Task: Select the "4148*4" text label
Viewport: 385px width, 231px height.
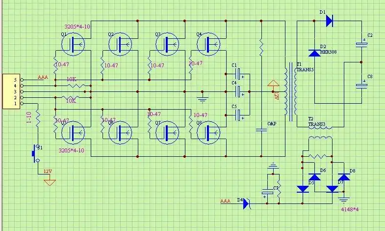Action: pos(350,209)
